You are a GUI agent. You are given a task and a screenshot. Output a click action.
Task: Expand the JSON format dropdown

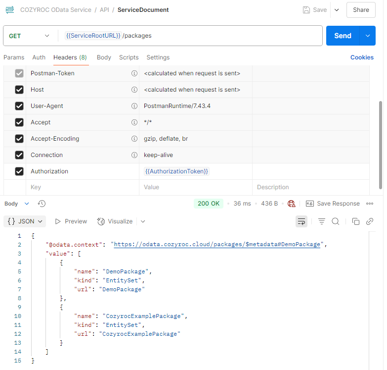[25, 221]
